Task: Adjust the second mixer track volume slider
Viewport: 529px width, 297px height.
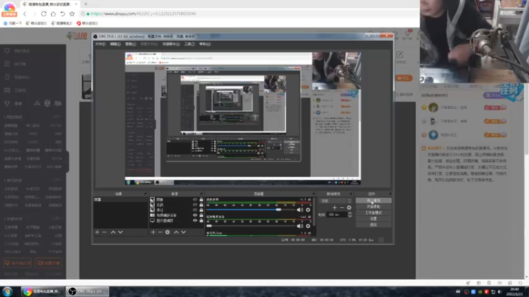Action: point(251,226)
